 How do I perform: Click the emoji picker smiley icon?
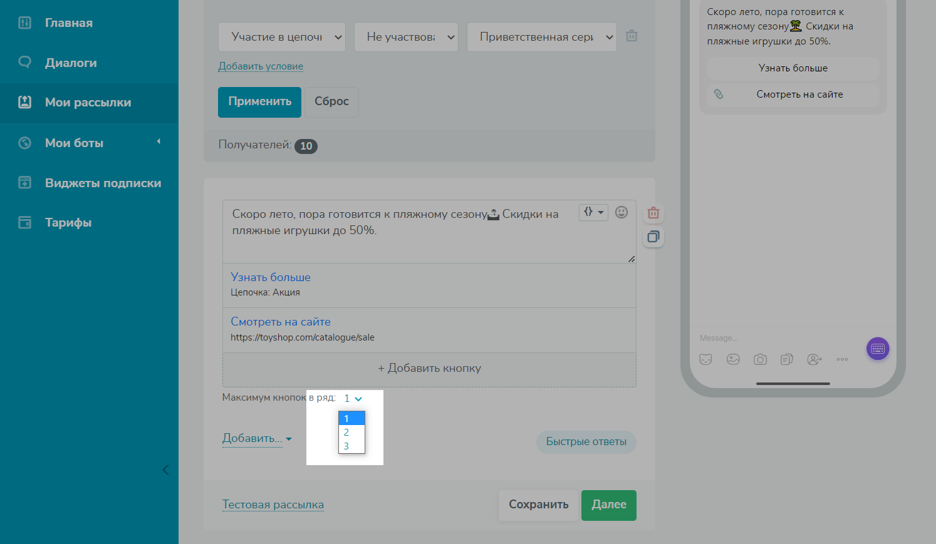[621, 212]
